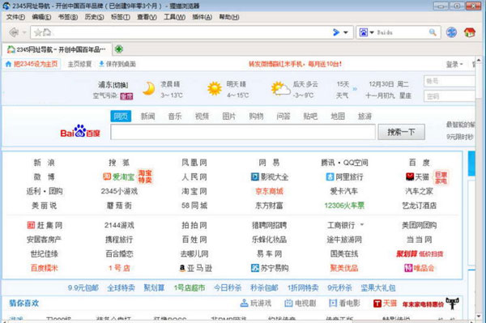
Task: Click the sun icon for 明天 weather
Action: click(x=215, y=89)
